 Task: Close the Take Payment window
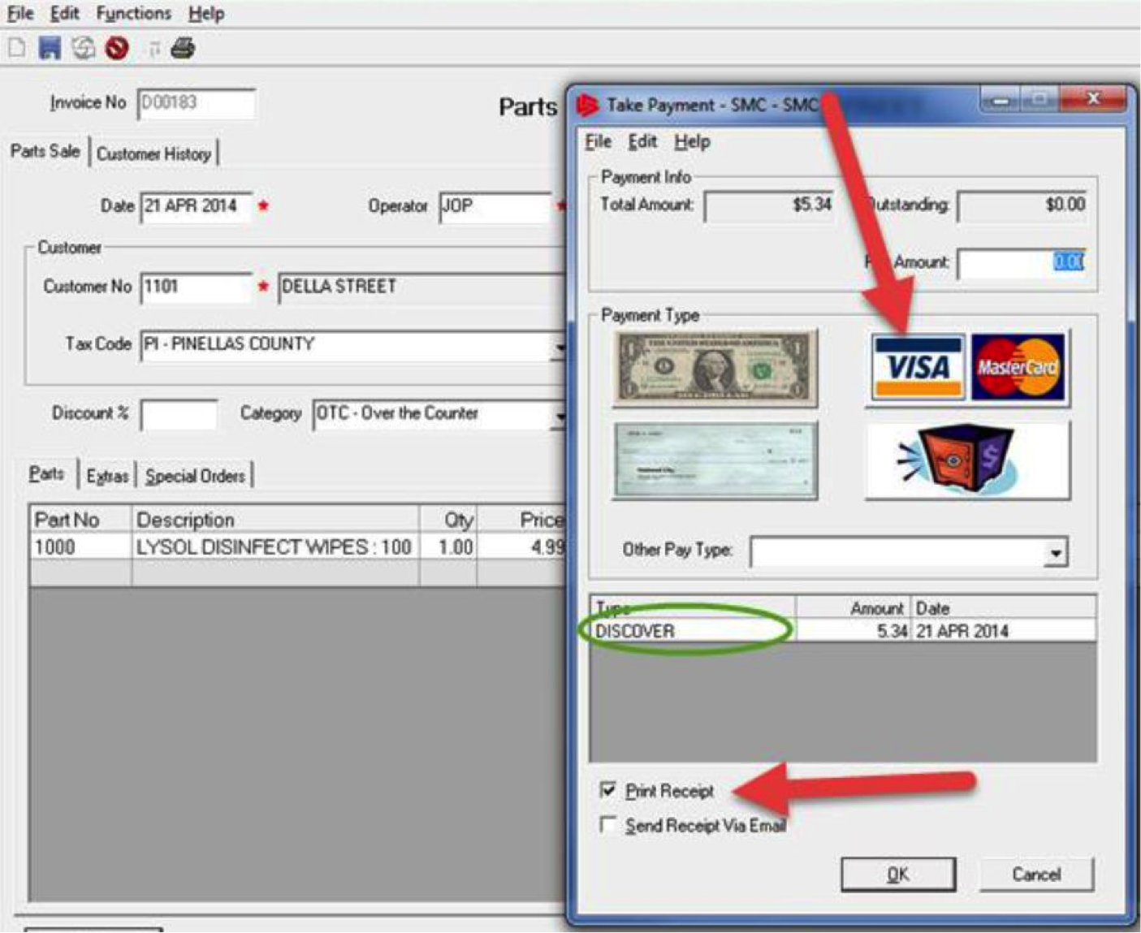pyautogui.click(x=1092, y=99)
